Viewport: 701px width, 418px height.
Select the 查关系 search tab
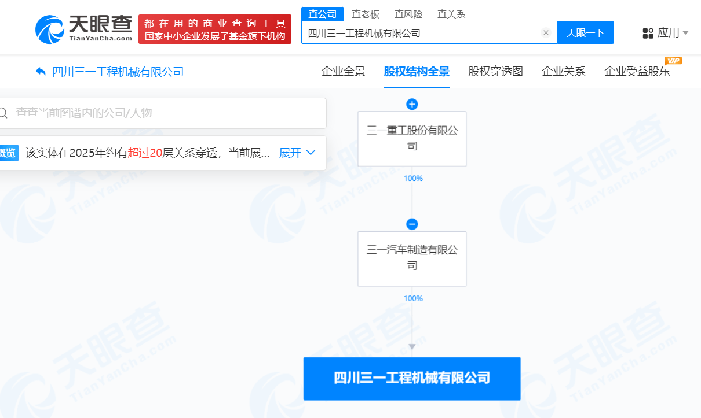[451, 14]
